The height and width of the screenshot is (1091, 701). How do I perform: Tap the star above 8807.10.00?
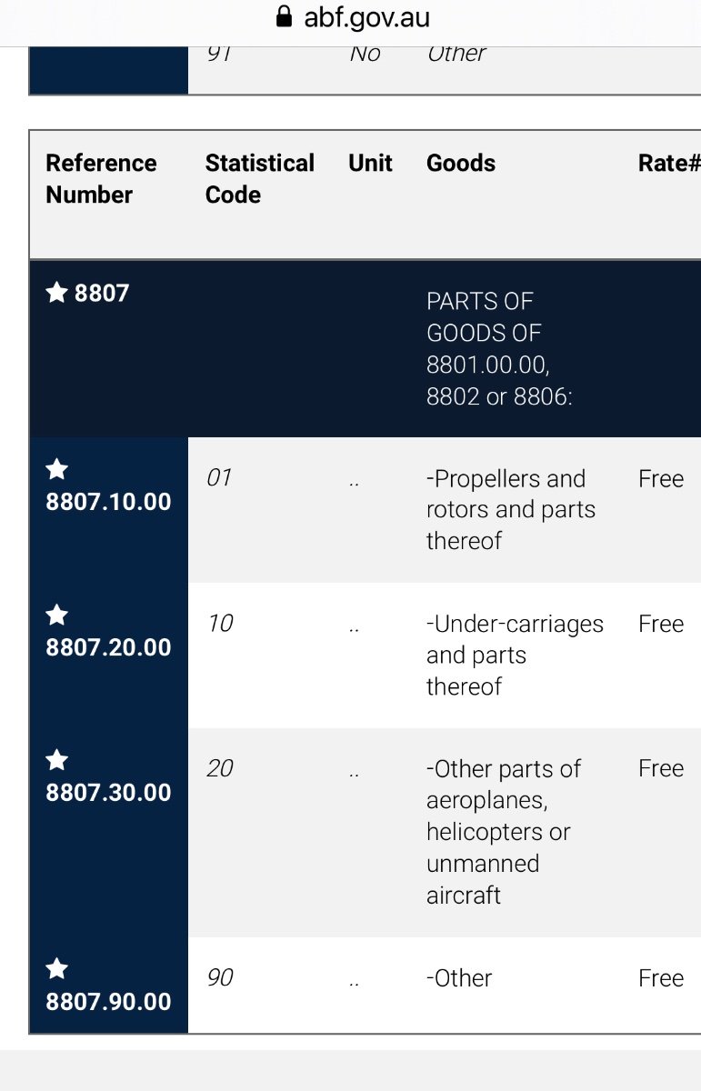(x=56, y=469)
